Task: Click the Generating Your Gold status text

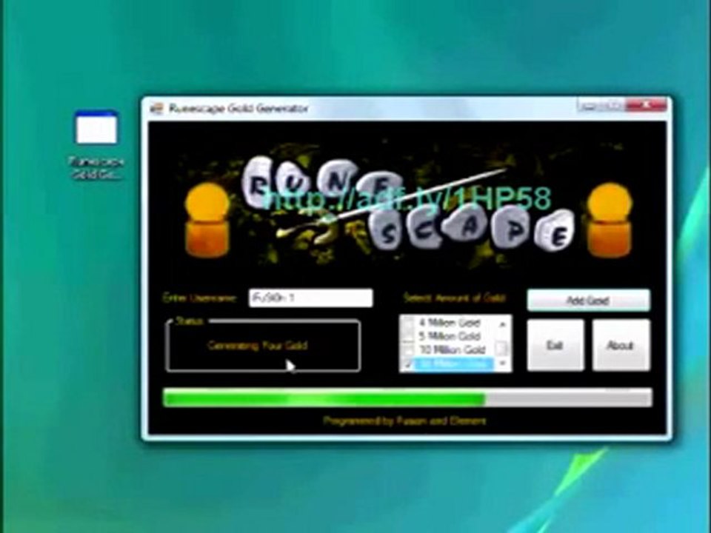Action: tap(258, 346)
